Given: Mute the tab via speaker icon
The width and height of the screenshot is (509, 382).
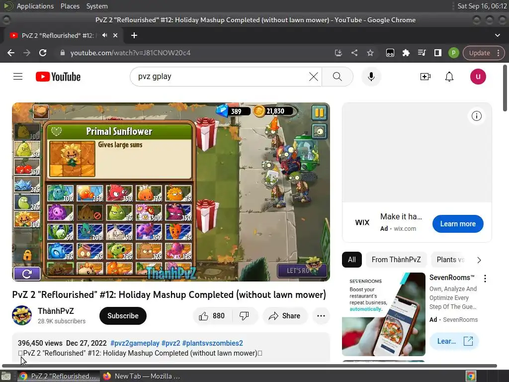Looking at the screenshot, I should click(x=104, y=35).
